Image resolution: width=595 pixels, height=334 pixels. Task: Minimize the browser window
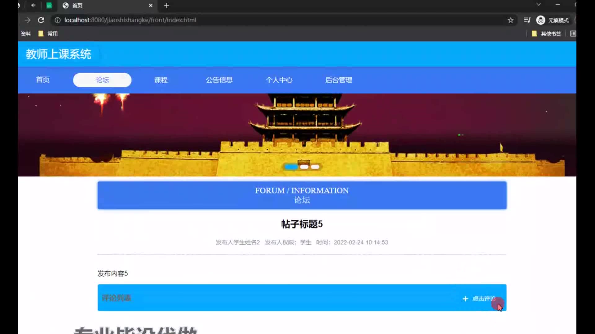point(558,4)
